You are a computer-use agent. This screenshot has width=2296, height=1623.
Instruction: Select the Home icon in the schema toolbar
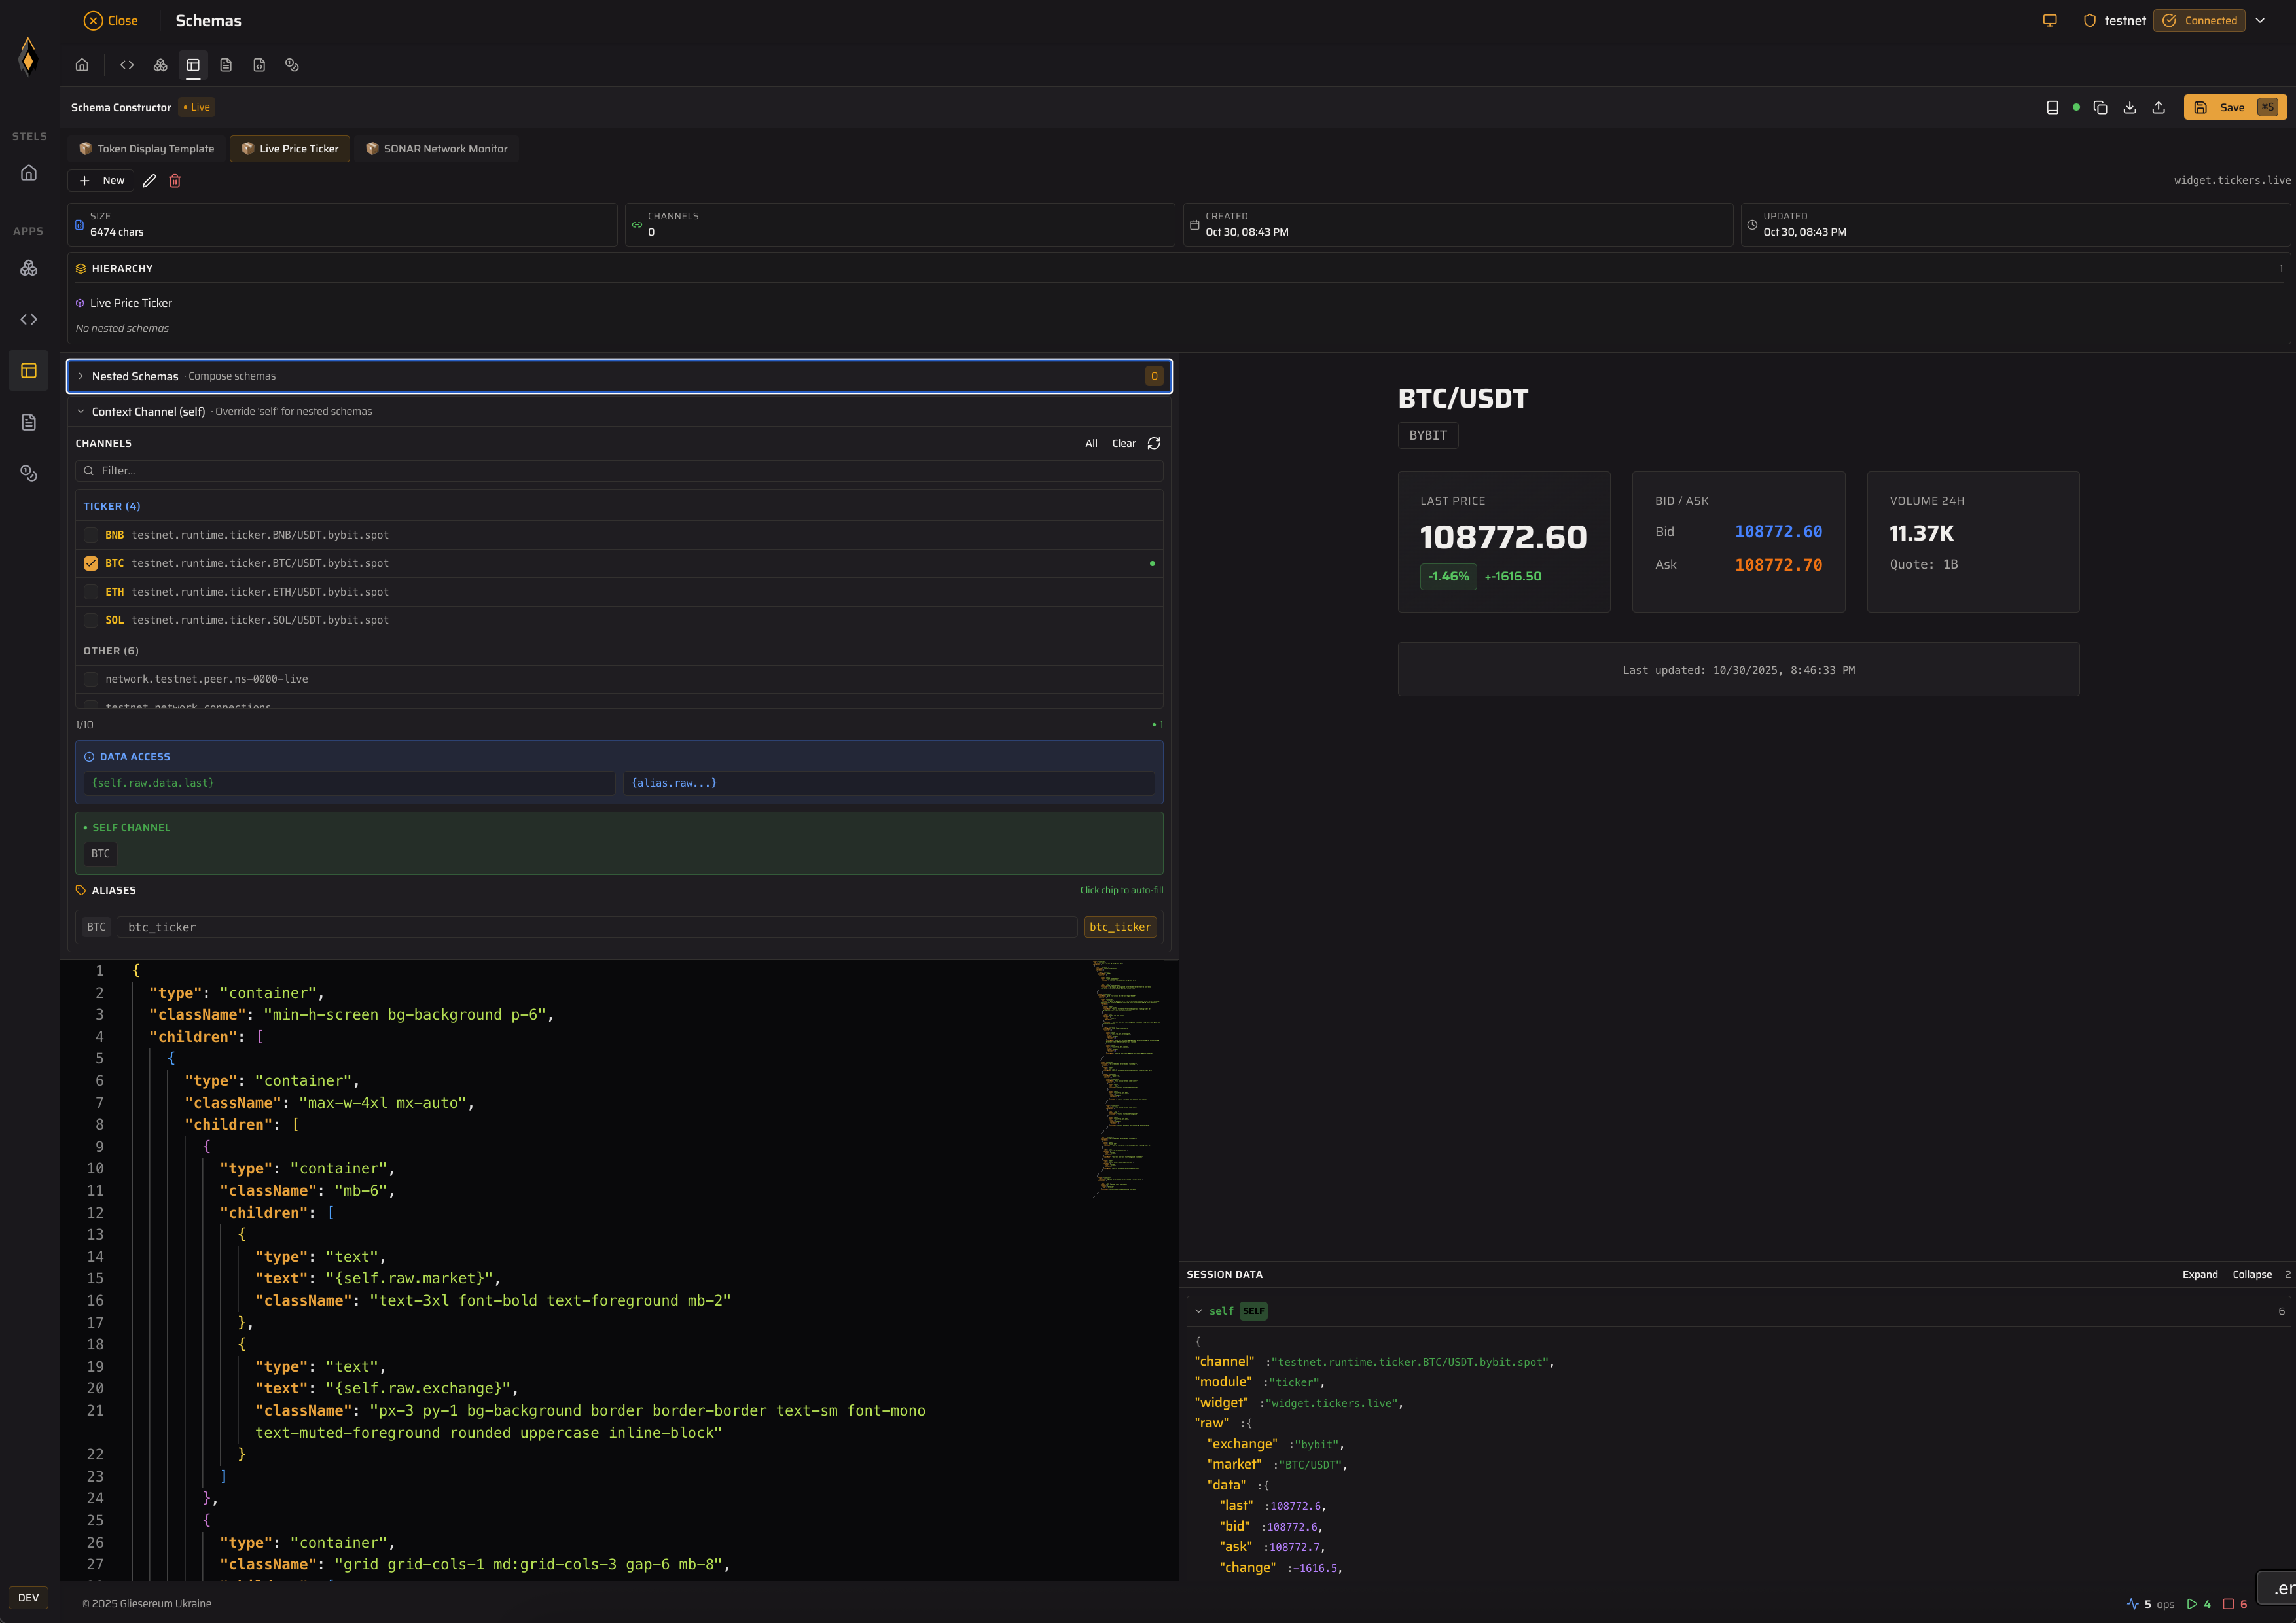82,65
